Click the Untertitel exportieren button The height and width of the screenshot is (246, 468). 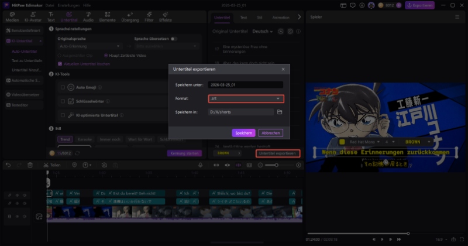coord(277,153)
